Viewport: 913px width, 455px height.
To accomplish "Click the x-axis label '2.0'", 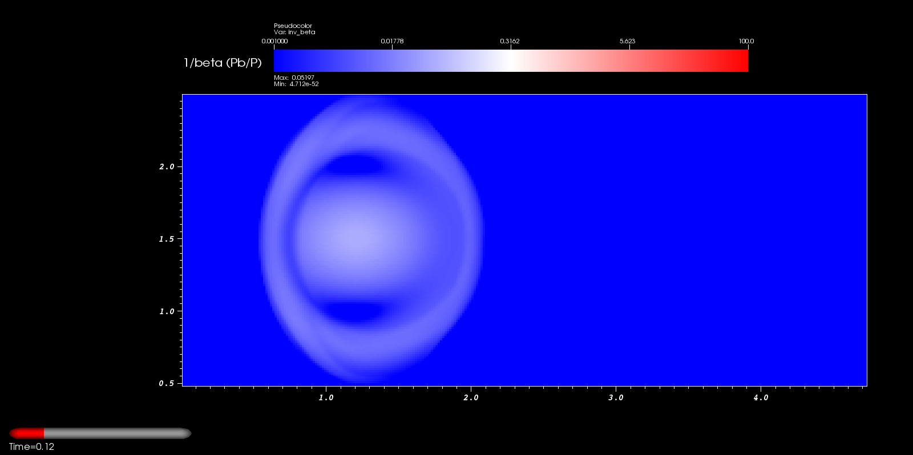I will pos(471,398).
